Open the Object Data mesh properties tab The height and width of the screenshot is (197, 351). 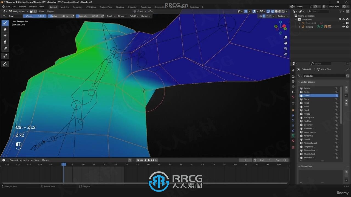point(293,136)
